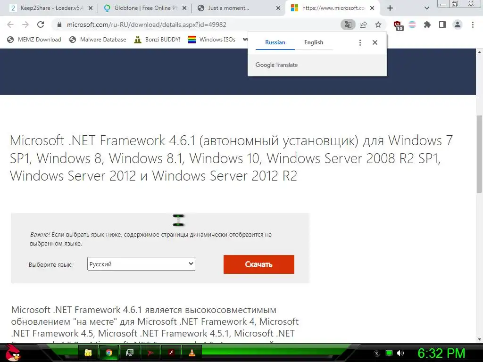Click the 6:32 PM clock
Viewport: 483px width, 362px height.
tap(441, 354)
